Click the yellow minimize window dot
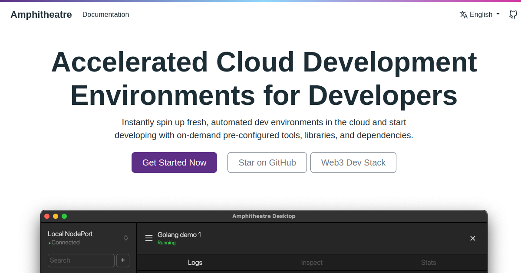The width and height of the screenshot is (521, 273). 56,216
